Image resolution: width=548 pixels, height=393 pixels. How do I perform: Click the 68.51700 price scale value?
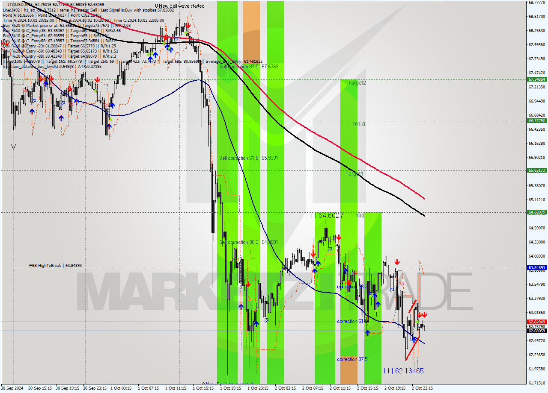tap(536, 16)
